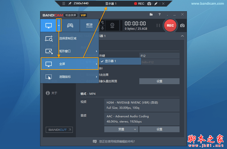This screenshot has width=227, height=149.
Task: Click the large red REC button
Action: pos(170,26)
